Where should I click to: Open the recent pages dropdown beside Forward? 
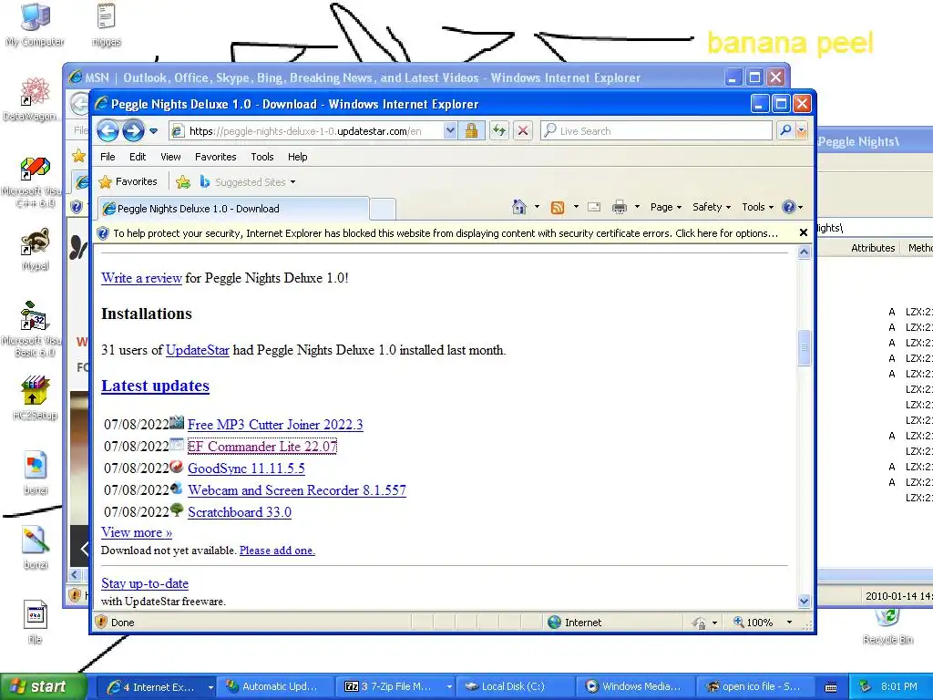click(153, 131)
